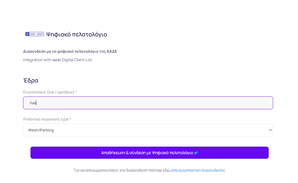Click the 'Environment (live / sandbox)' label
This screenshot has height=183, width=298.
pyautogui.click(x=49, y=92)
